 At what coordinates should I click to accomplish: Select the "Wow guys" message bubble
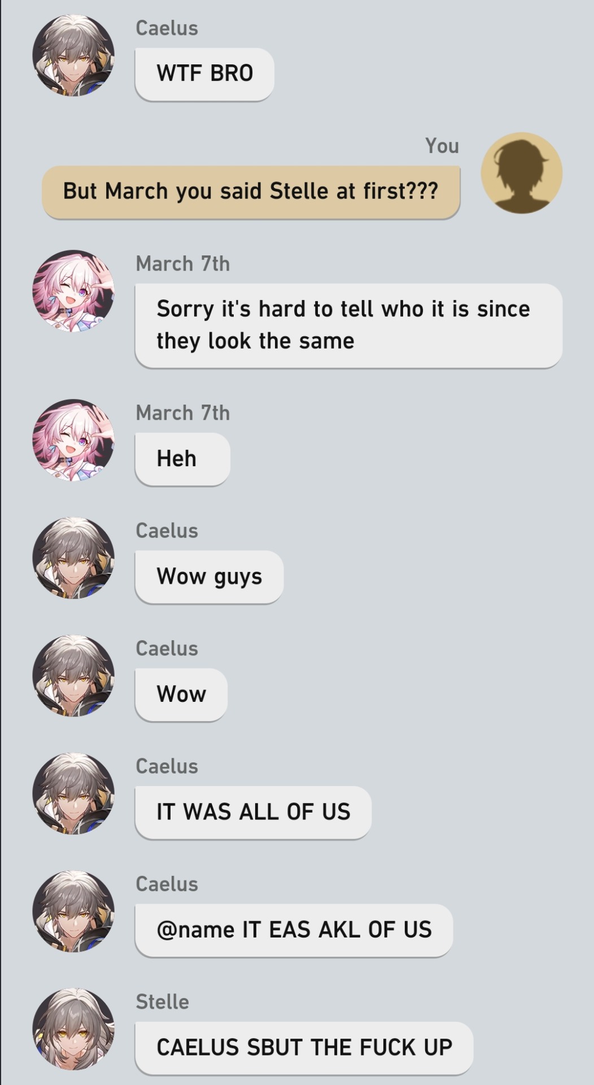point(209,577)
